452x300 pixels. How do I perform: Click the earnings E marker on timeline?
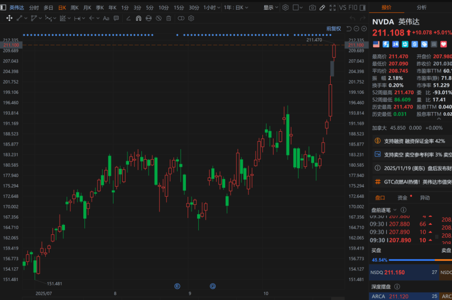coord(177,286)
